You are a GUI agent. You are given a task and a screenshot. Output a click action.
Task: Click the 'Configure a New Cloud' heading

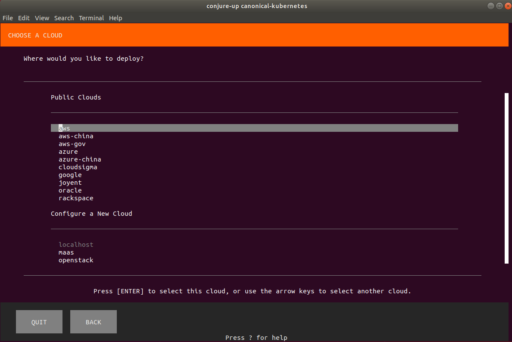click(x=91, y=213)
